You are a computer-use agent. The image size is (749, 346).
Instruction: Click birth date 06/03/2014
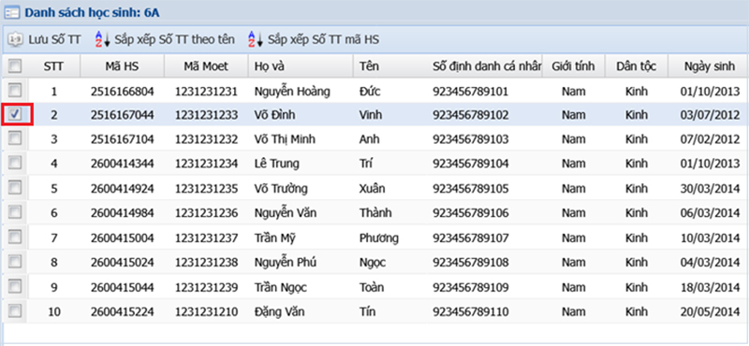[710, 213]
